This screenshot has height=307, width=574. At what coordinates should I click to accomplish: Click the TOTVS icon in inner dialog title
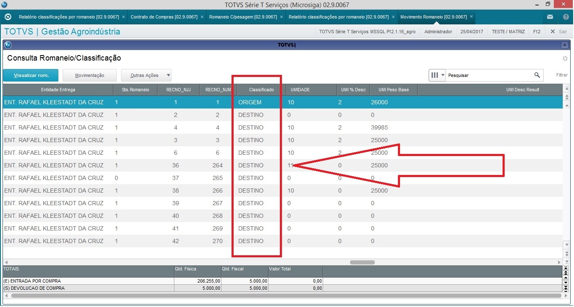click(8, 45)
